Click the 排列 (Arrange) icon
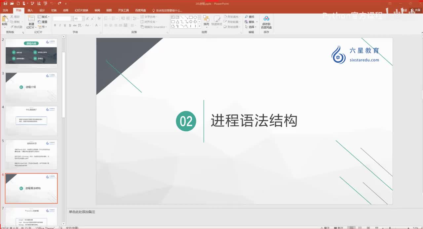Viewport: 423px width, 229px height. point(206,20)
